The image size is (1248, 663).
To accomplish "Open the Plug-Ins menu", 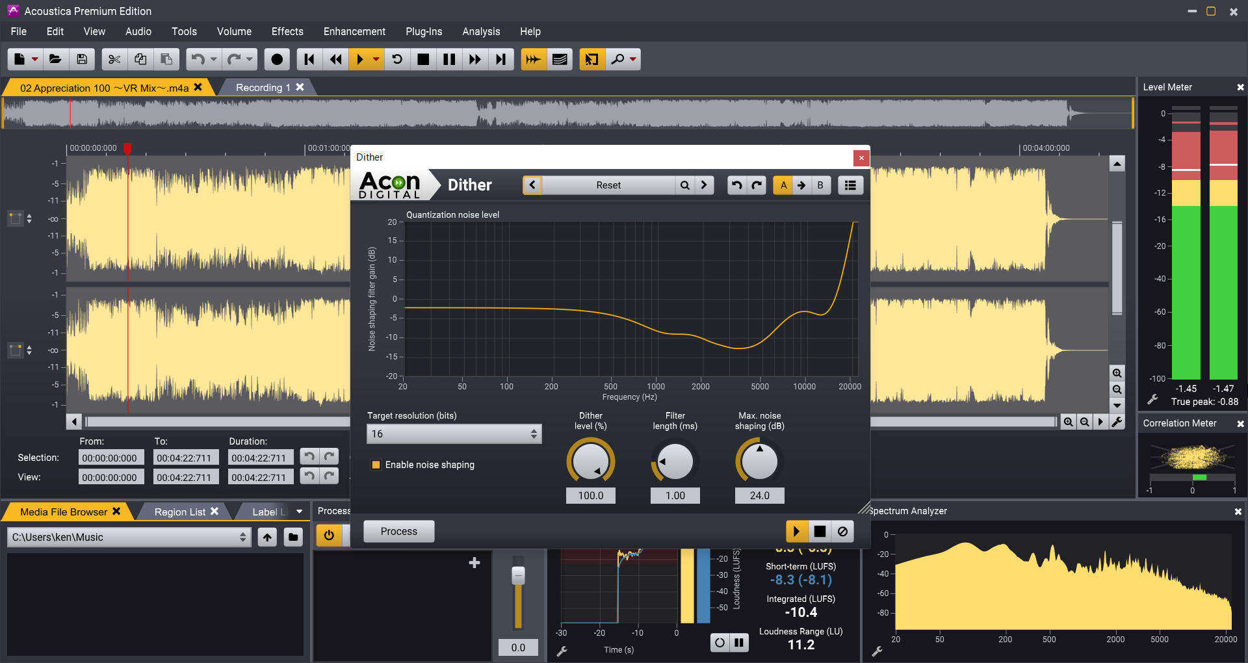I will (424, 31).
